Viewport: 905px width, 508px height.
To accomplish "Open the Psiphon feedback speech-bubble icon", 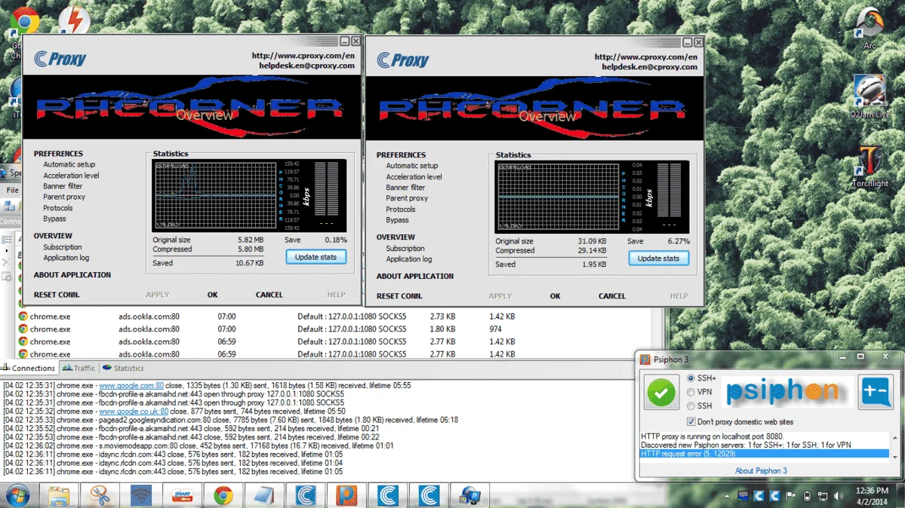I will tap(875, 391).
